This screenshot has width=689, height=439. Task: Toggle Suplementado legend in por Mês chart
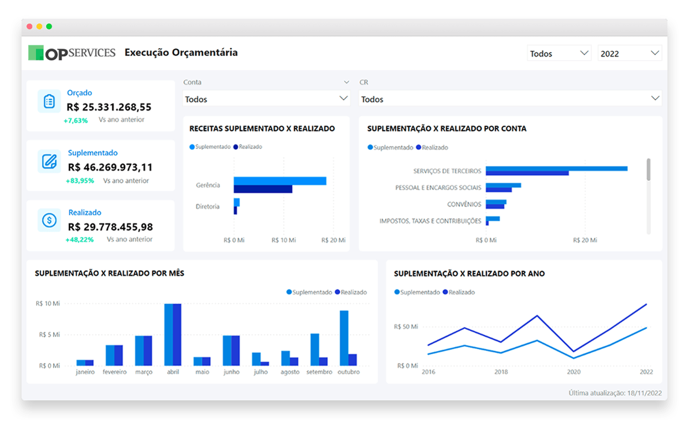tap(289, 292)
